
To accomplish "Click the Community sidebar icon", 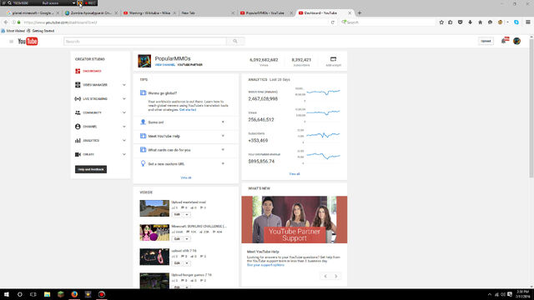I will click(x=78, y=112).
